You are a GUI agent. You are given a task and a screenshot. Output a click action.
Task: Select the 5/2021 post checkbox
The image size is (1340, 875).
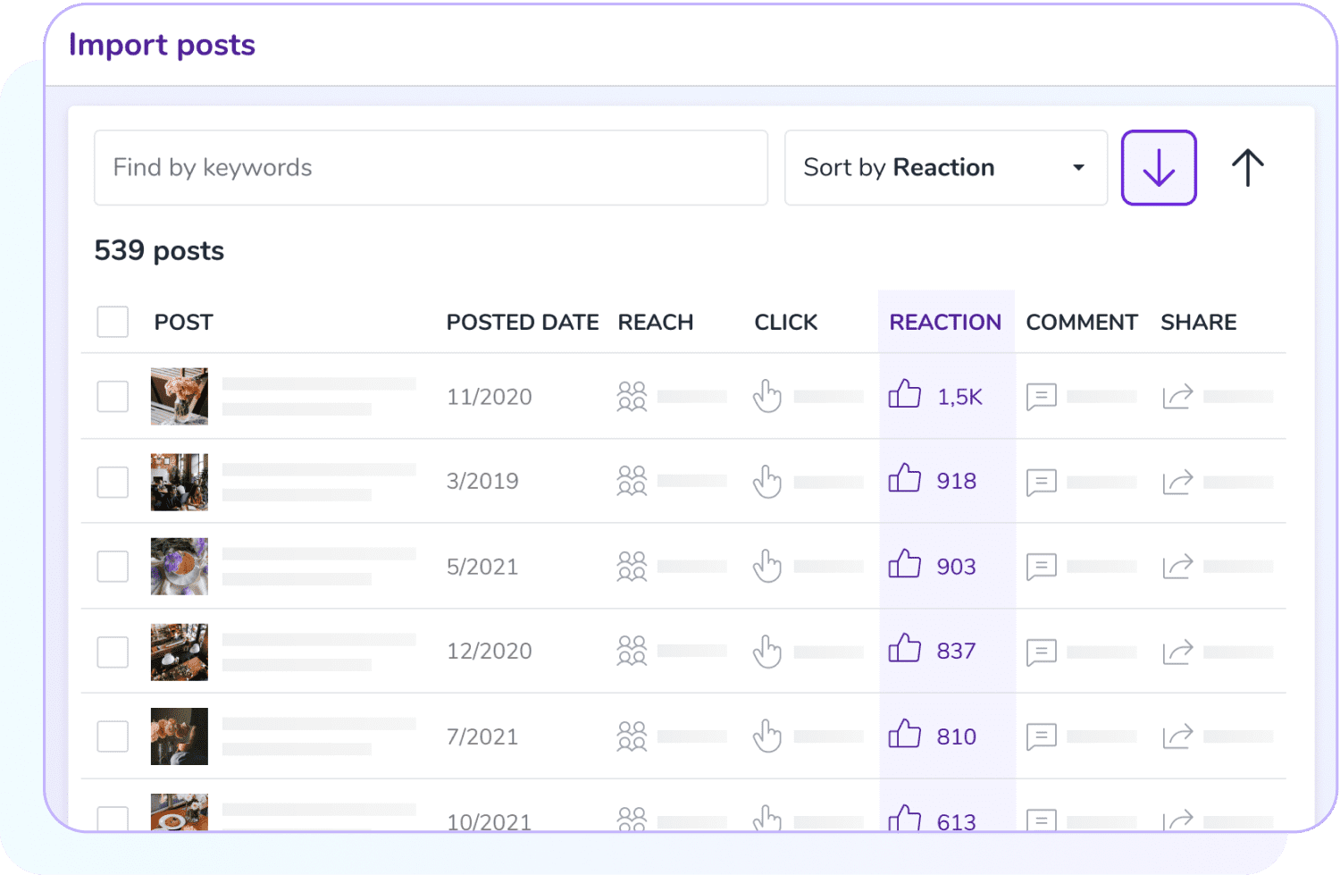113,566
